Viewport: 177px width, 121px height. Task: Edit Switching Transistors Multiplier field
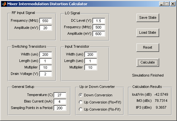pyautogui.click(x=46, y=67)
